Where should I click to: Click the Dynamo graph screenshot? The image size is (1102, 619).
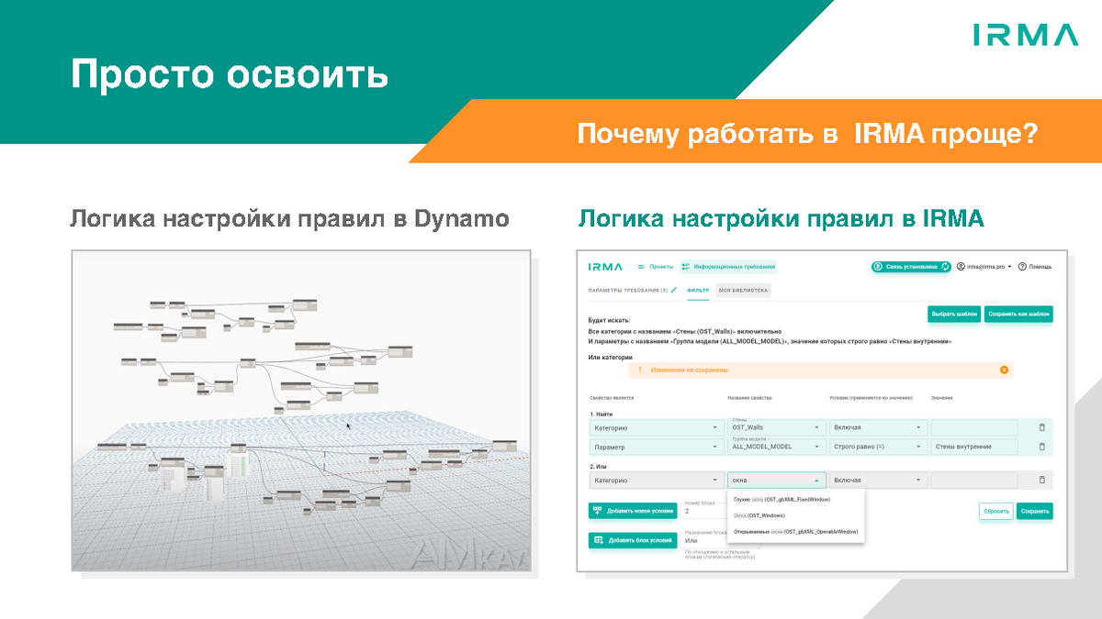point(301,409)
